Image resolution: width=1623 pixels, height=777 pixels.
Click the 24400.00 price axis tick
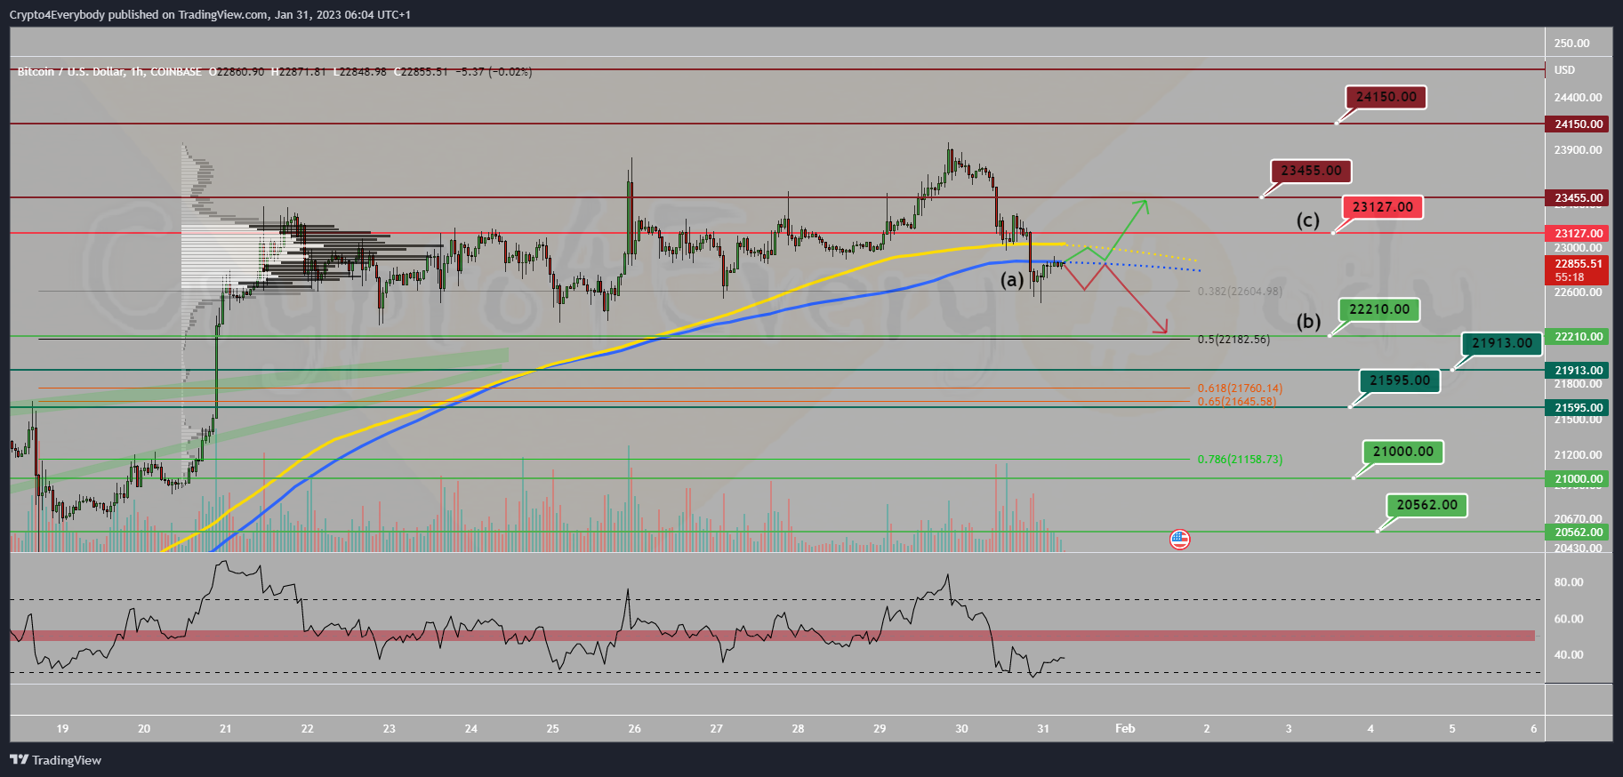tap(1578, 98)
